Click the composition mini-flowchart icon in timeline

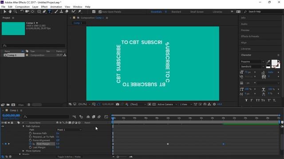click(x=74, y=117)
